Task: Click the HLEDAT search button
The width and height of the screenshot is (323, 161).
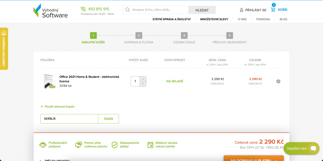Action: coord(202,10)
